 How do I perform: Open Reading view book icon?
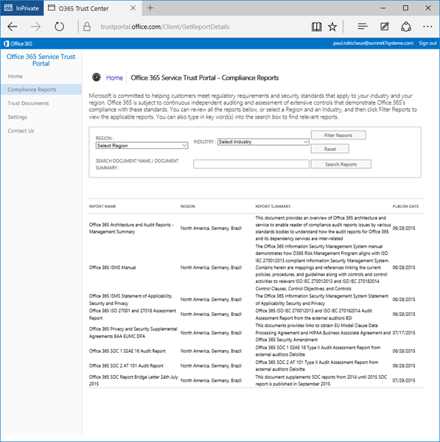(x=316, y=27)
